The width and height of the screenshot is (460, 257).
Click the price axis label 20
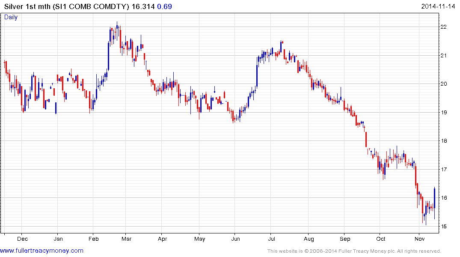[444, 84]
